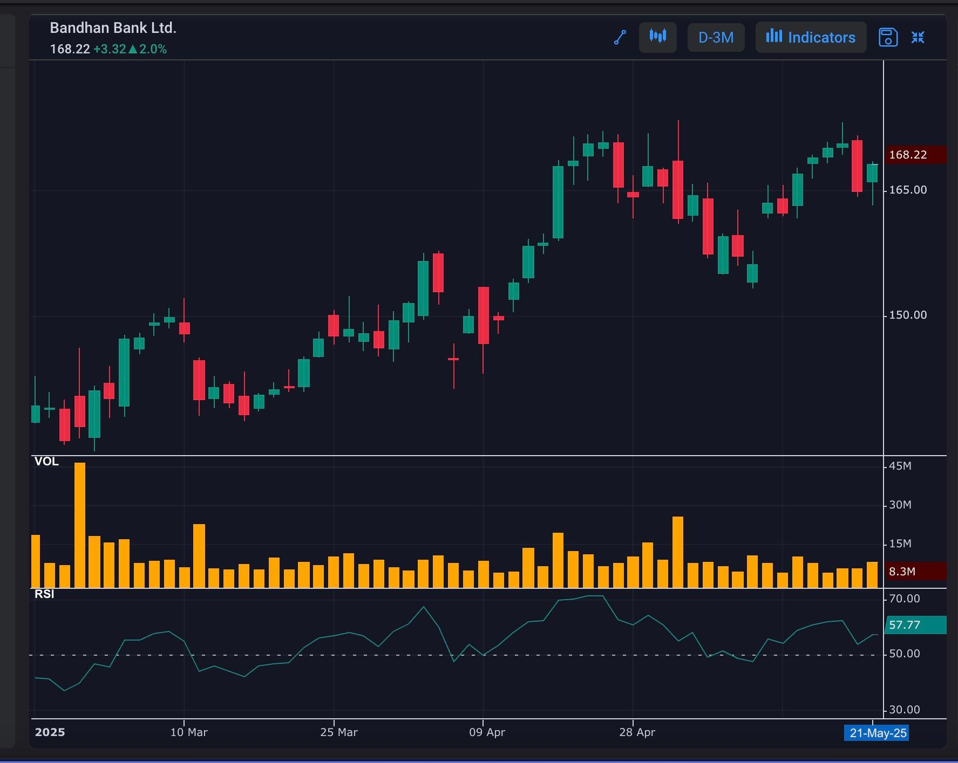Open the D-3M timeframe selector
The width and height of the screenshot is (958, 763).
[716, 37]
